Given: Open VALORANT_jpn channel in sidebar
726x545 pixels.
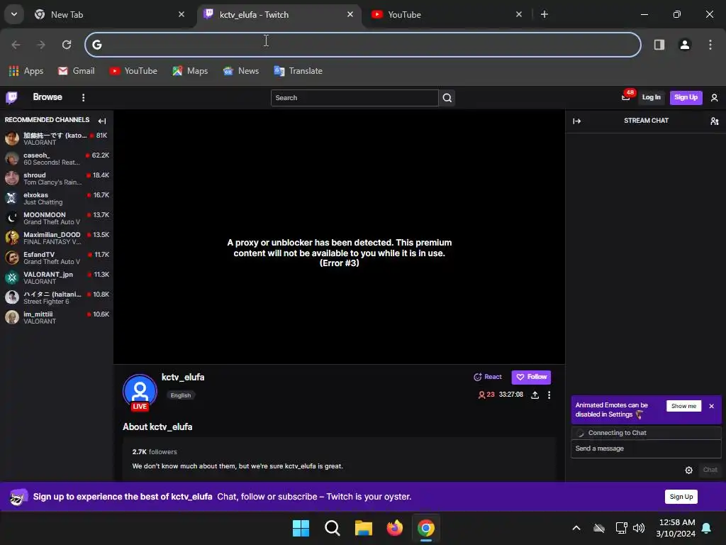Looking at the screenshot, I should point(57,278).
